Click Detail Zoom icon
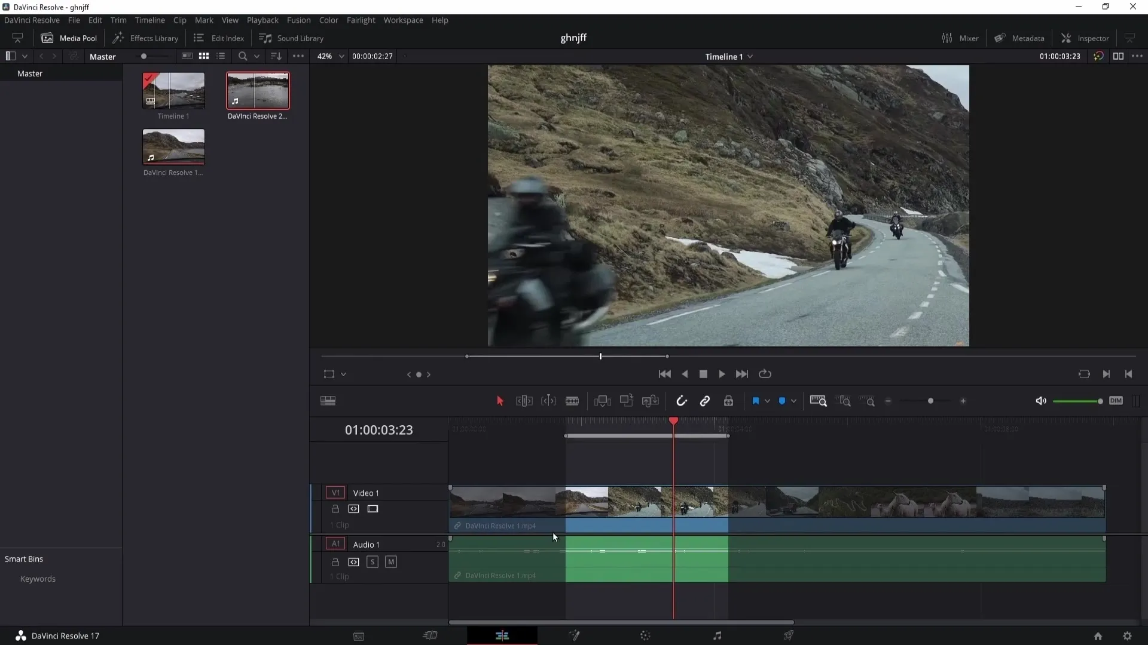 coord(844,401)
